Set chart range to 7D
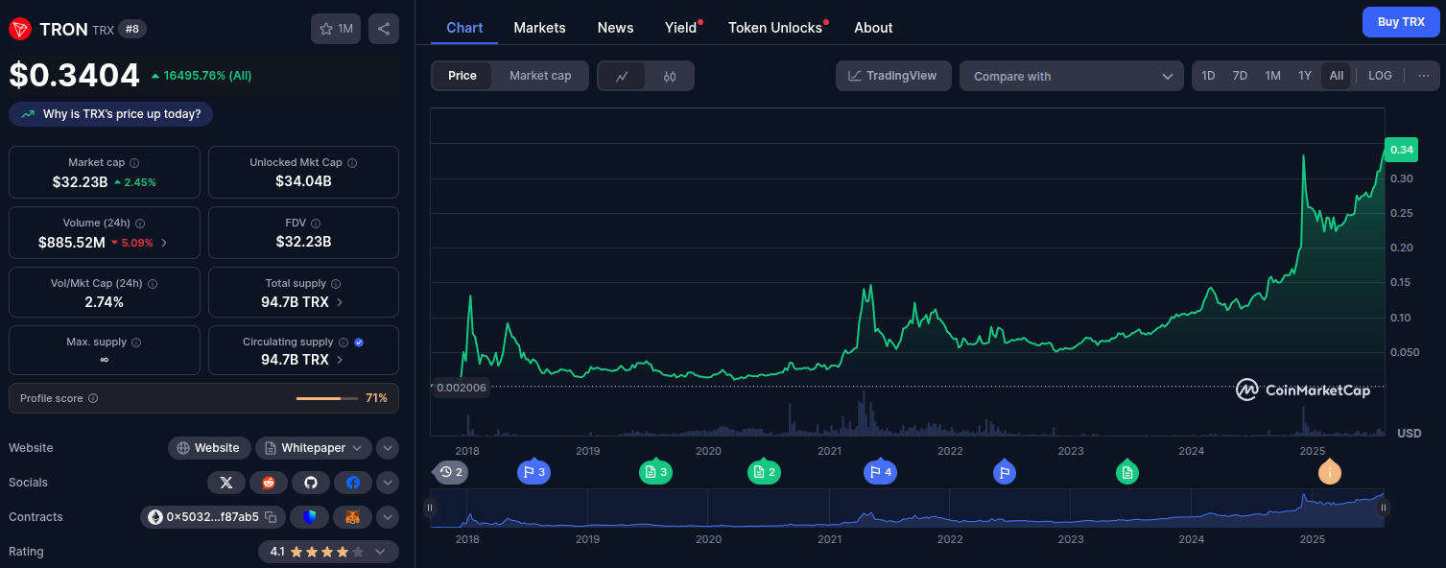 pyautogui.click(x=1240, y=76)
